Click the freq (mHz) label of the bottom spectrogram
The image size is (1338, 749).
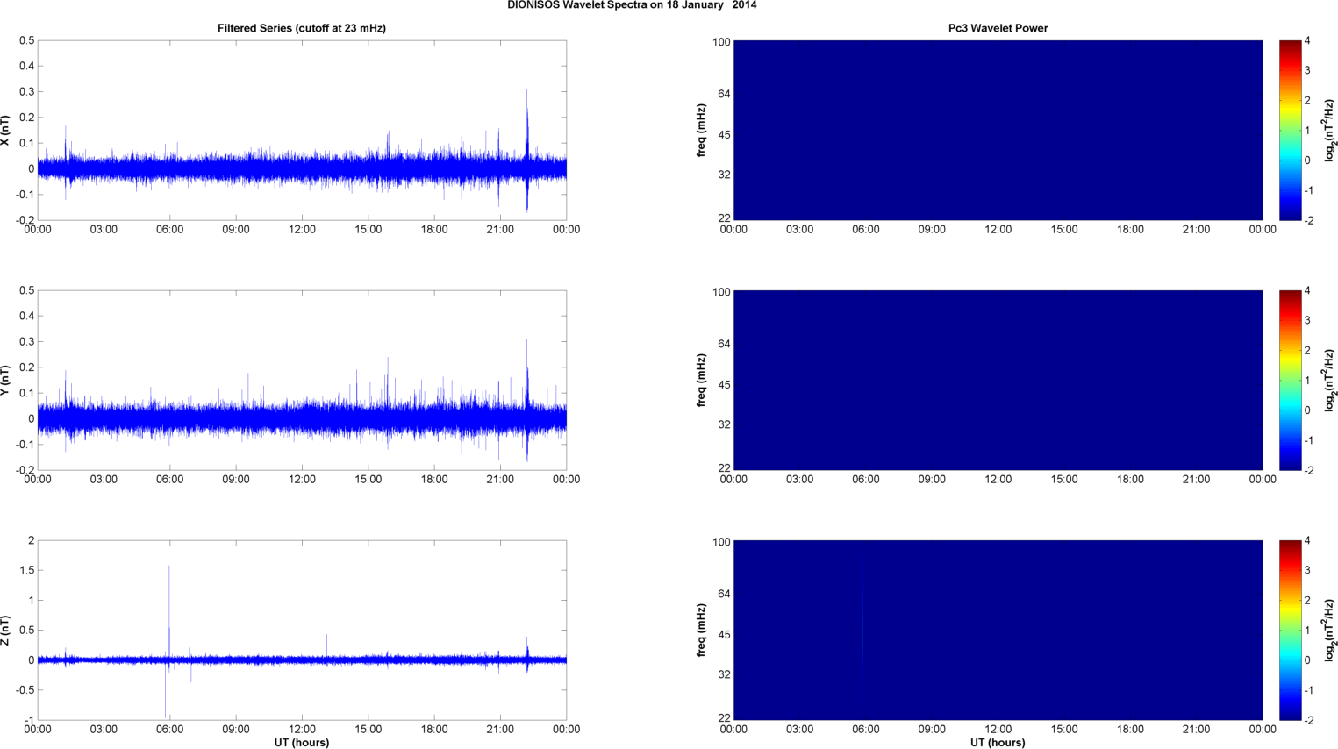pyautogui.click(x=702, y=631)
